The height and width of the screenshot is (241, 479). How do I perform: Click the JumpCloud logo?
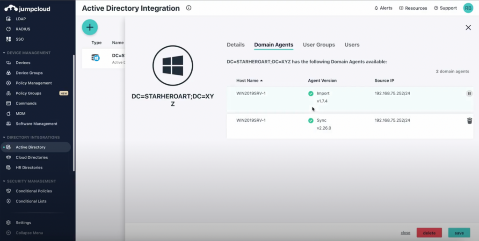coord(27,8)
